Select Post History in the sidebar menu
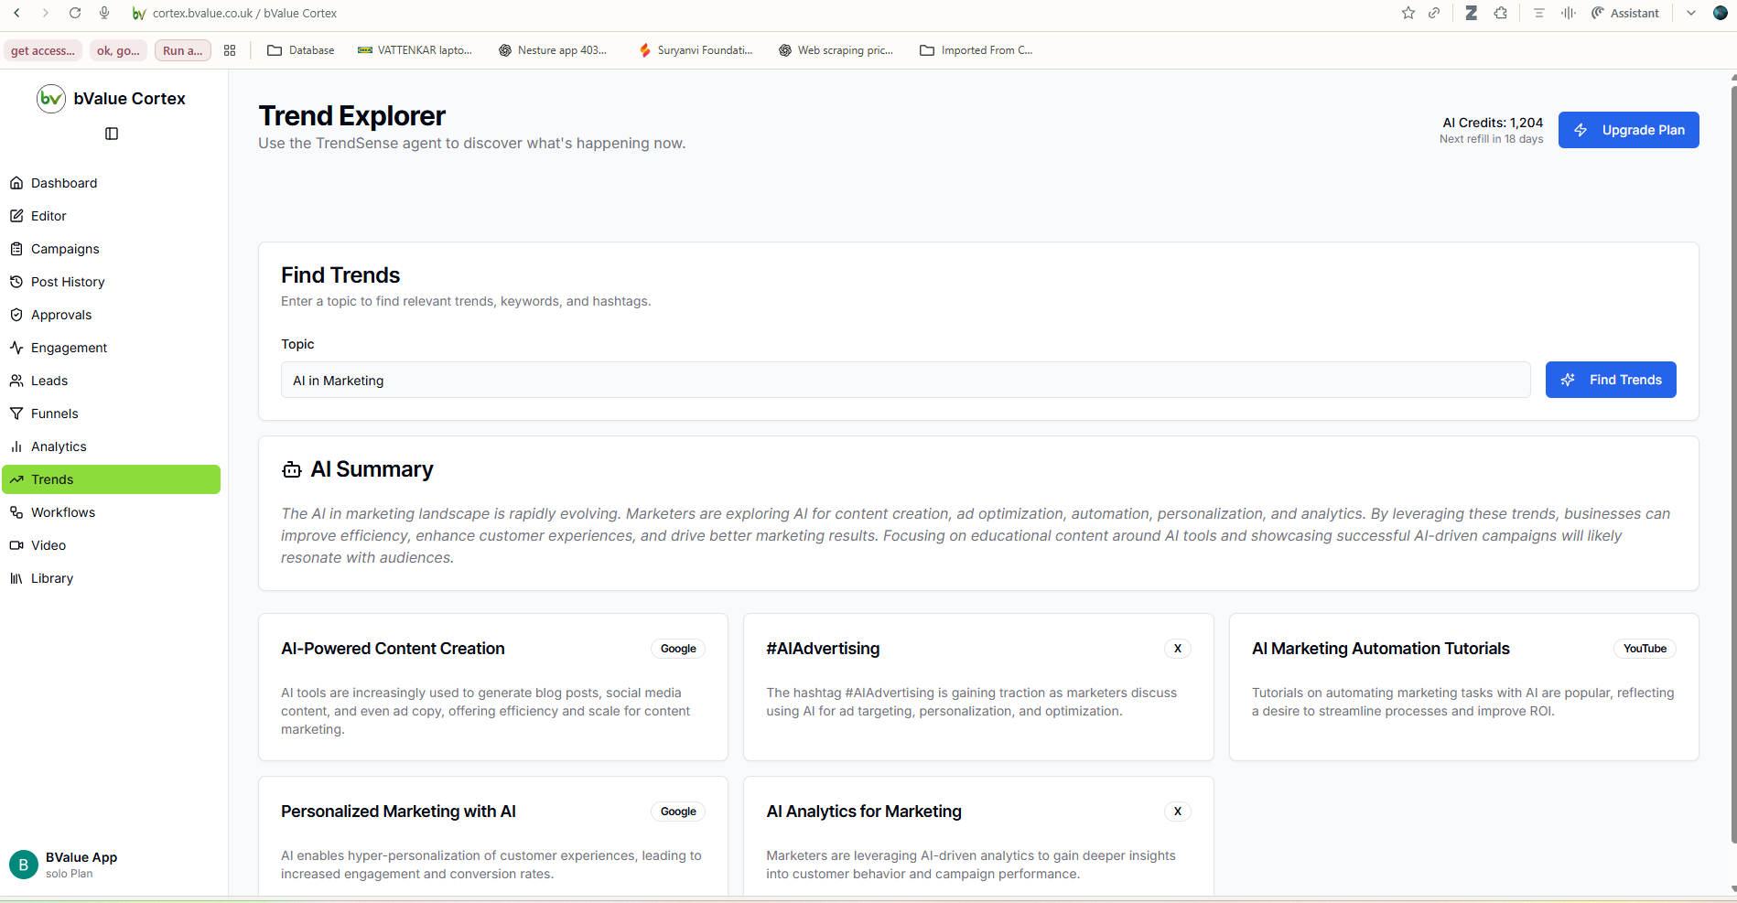 (68, 281)
